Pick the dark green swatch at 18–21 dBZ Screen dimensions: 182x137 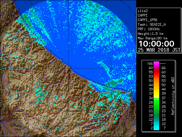tap(156, 115)
